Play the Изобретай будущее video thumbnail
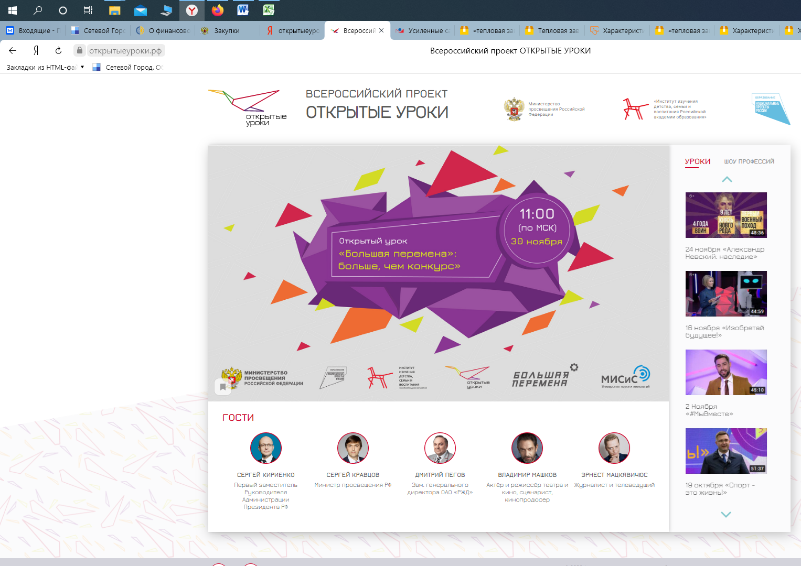The image size is (801, 566). [x=726, y=293]
